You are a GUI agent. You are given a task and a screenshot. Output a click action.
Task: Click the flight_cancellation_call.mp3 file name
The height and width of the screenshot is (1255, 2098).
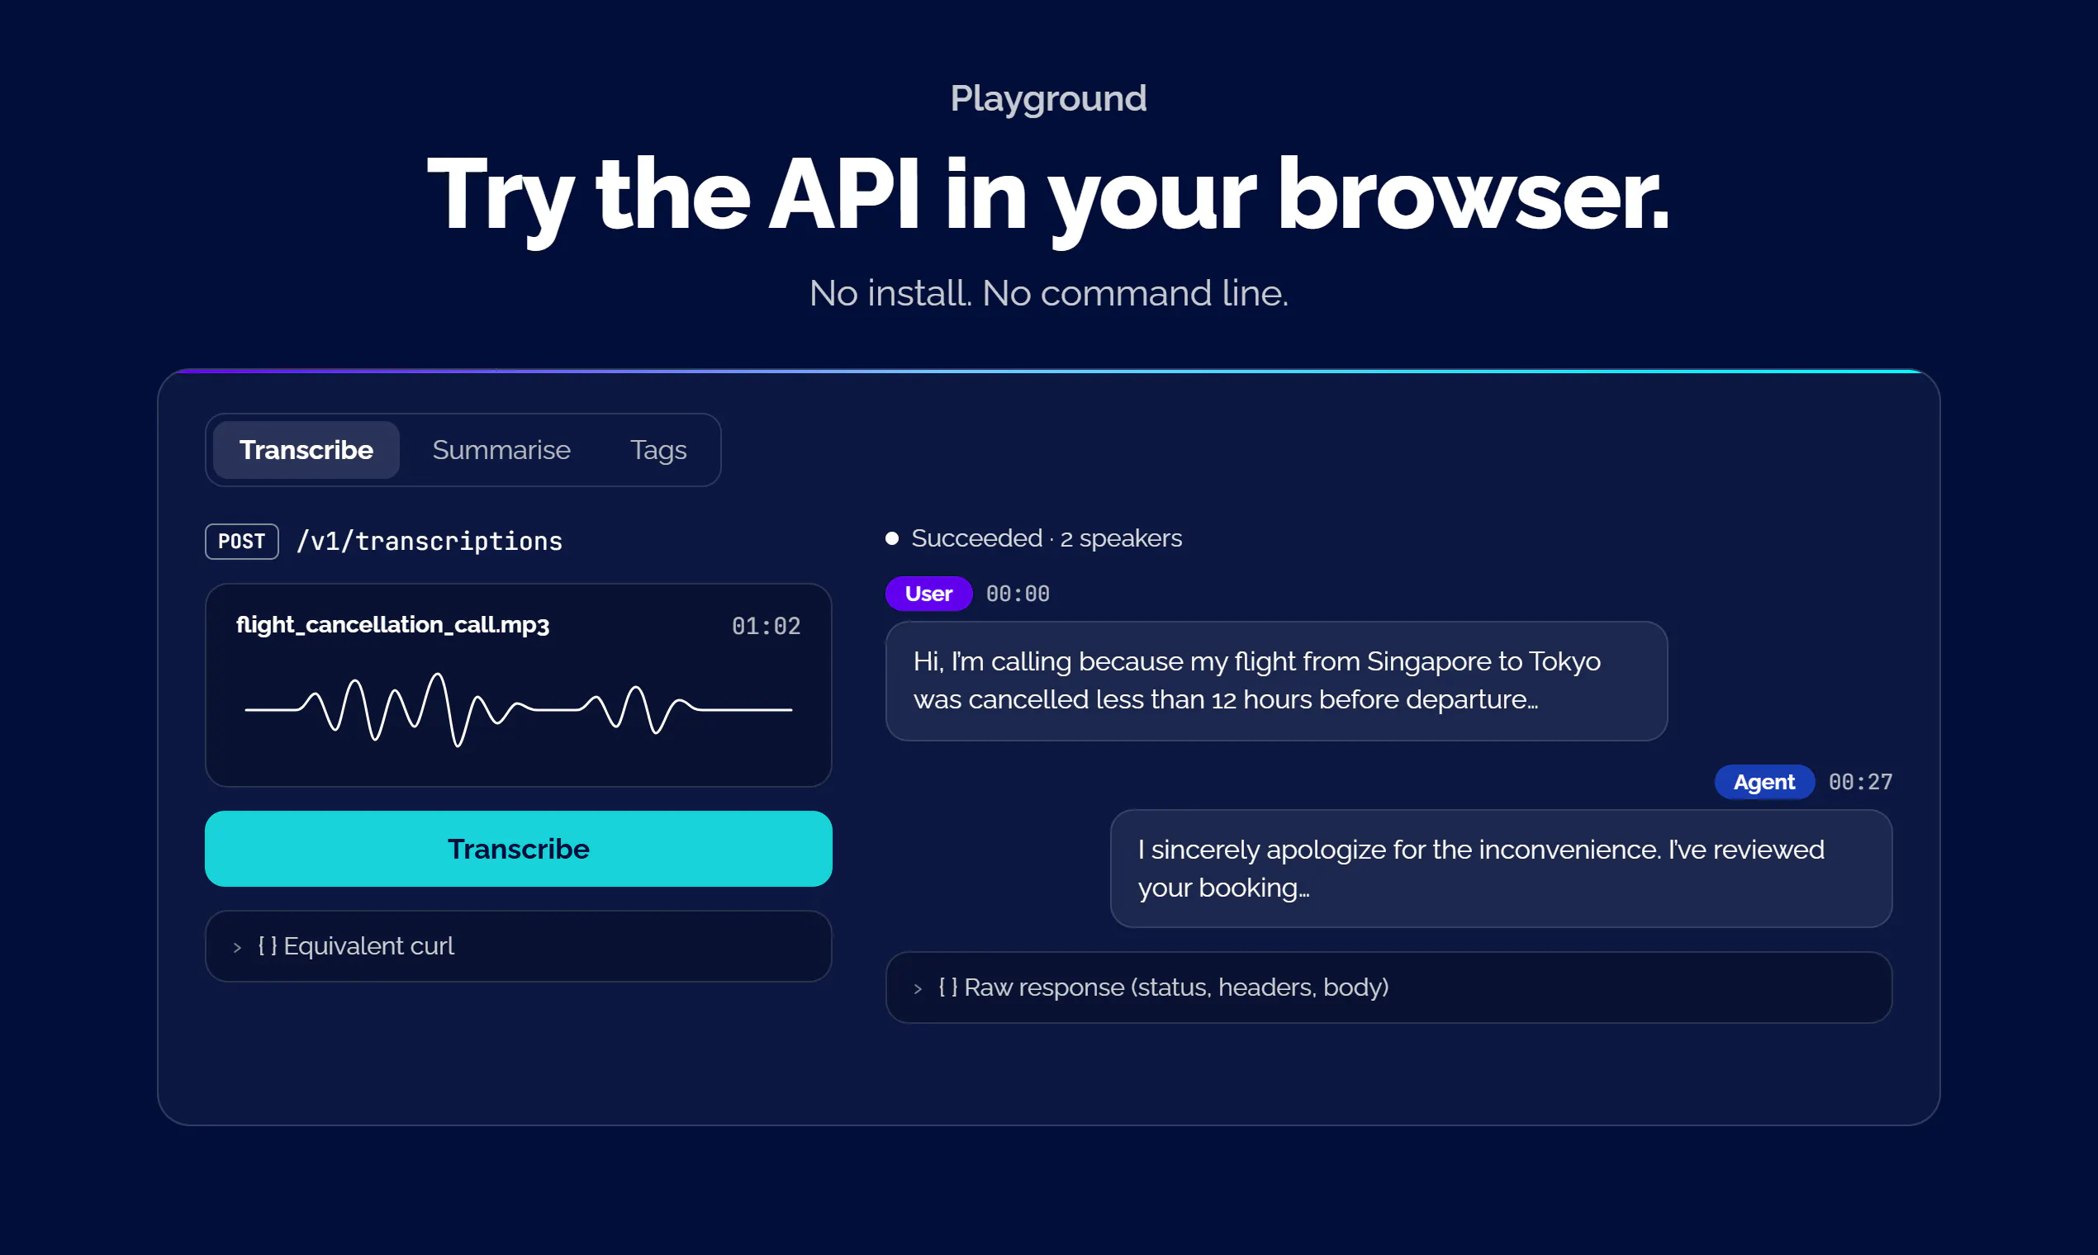pyautogui.click(x=392, y=625)
